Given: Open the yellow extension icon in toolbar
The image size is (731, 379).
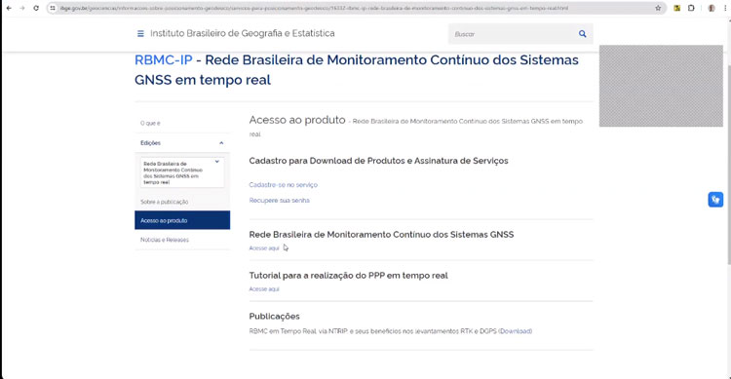Looking at the screenshot, I should tap(677, 8).
